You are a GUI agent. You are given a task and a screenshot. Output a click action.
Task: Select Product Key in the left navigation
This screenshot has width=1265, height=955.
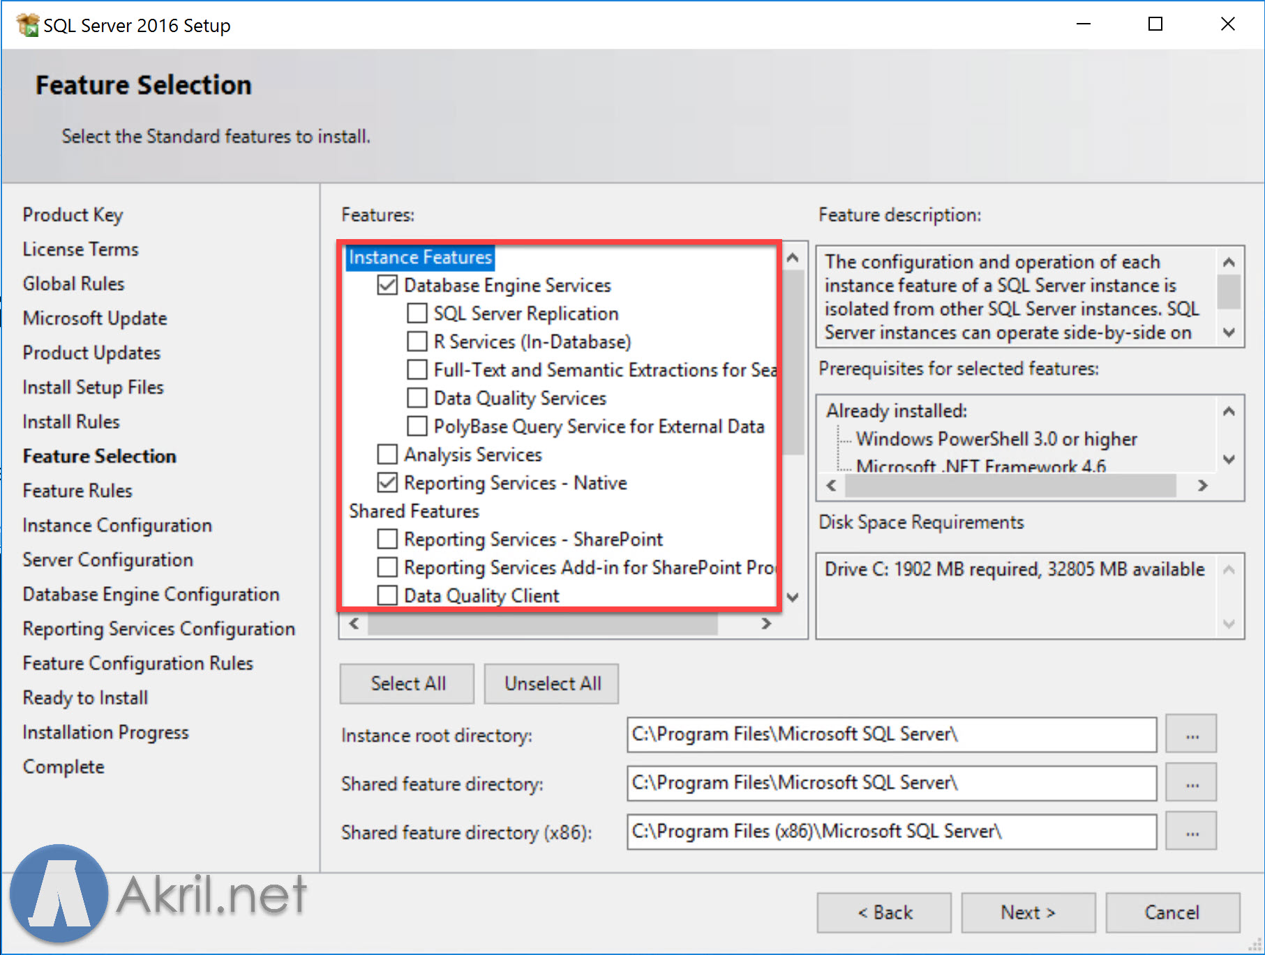[73, 215]
